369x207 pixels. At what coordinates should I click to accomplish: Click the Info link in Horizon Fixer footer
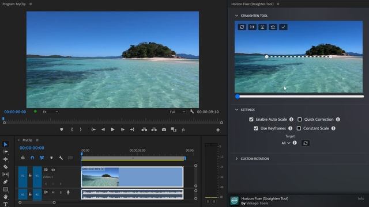pos(361,198)
